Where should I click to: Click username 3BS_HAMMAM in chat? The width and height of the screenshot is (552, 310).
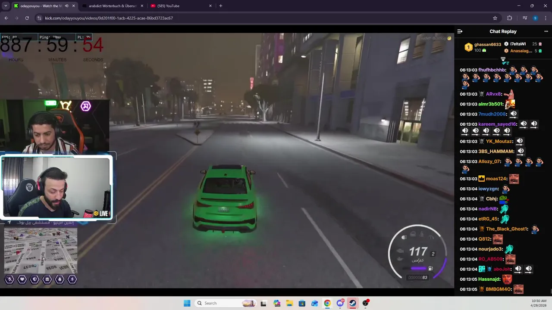(x=496, y=151)
